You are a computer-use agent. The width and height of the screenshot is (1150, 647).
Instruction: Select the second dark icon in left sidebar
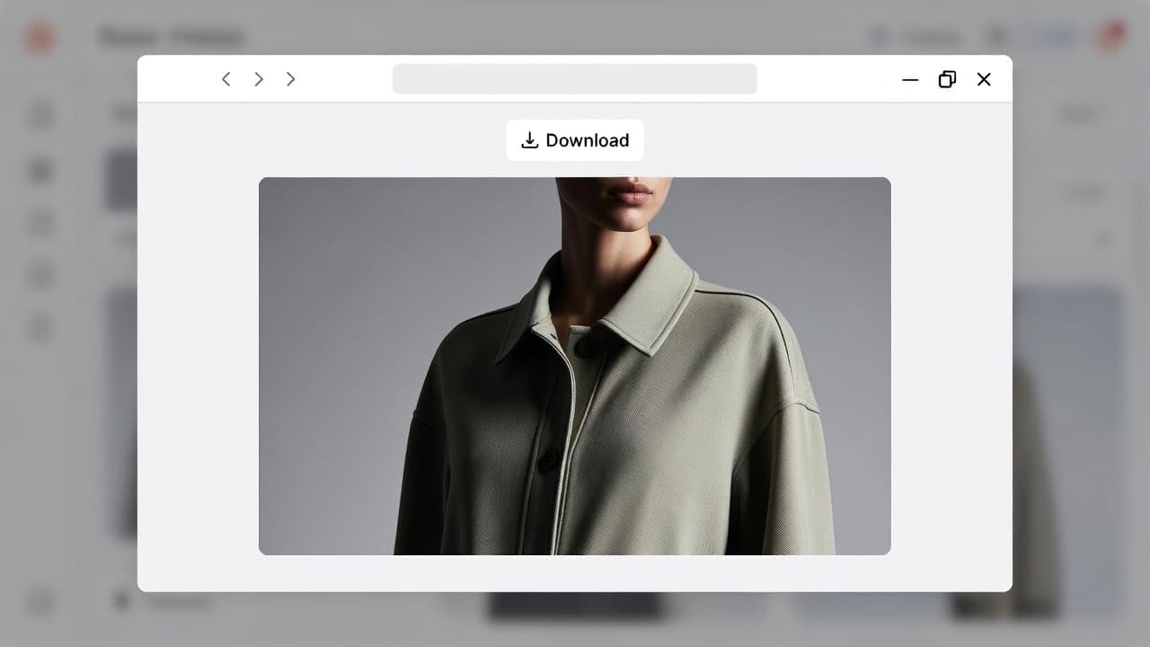(x=41, y=170)
